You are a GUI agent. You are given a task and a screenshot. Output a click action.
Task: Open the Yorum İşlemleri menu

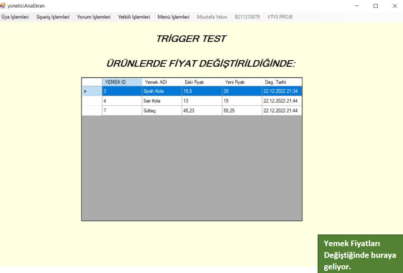coord(94,17)
